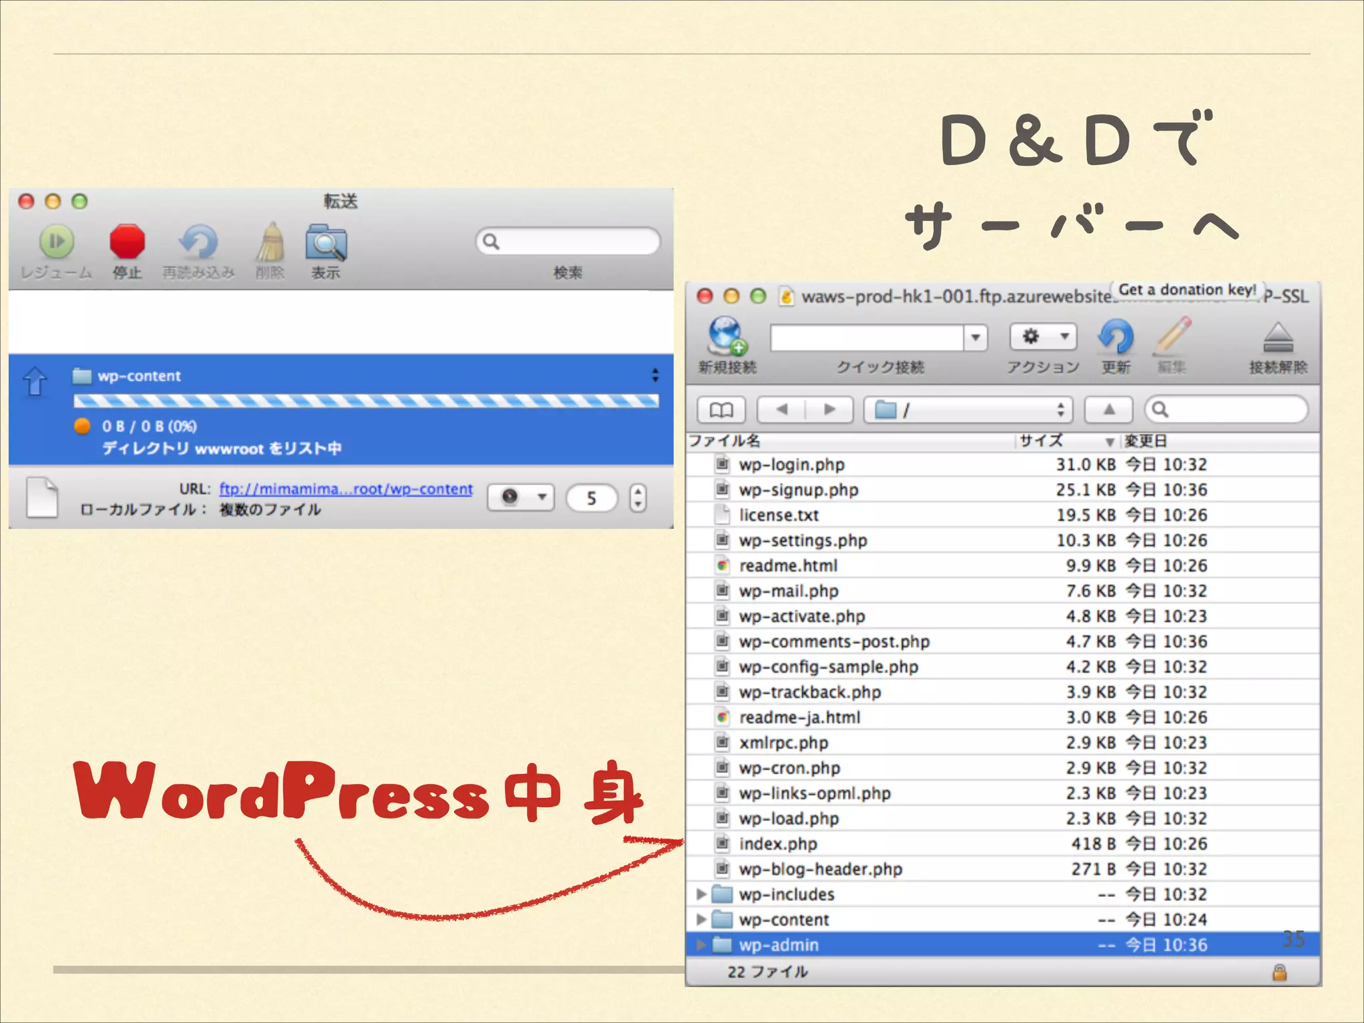Viewport: 1364px width, 1023px height.
Task: Go back with the left arrow navigation button
Action: pyautogui.click(x=782, y=409)
